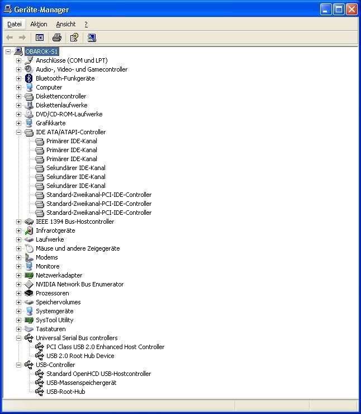
Task: Open the Ansicht menu
Action: coord(65,24)
